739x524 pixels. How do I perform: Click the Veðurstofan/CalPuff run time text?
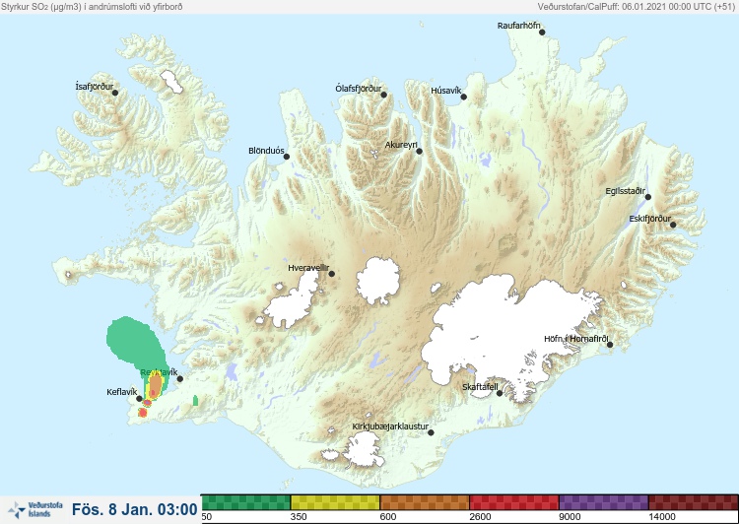[637, 7]
